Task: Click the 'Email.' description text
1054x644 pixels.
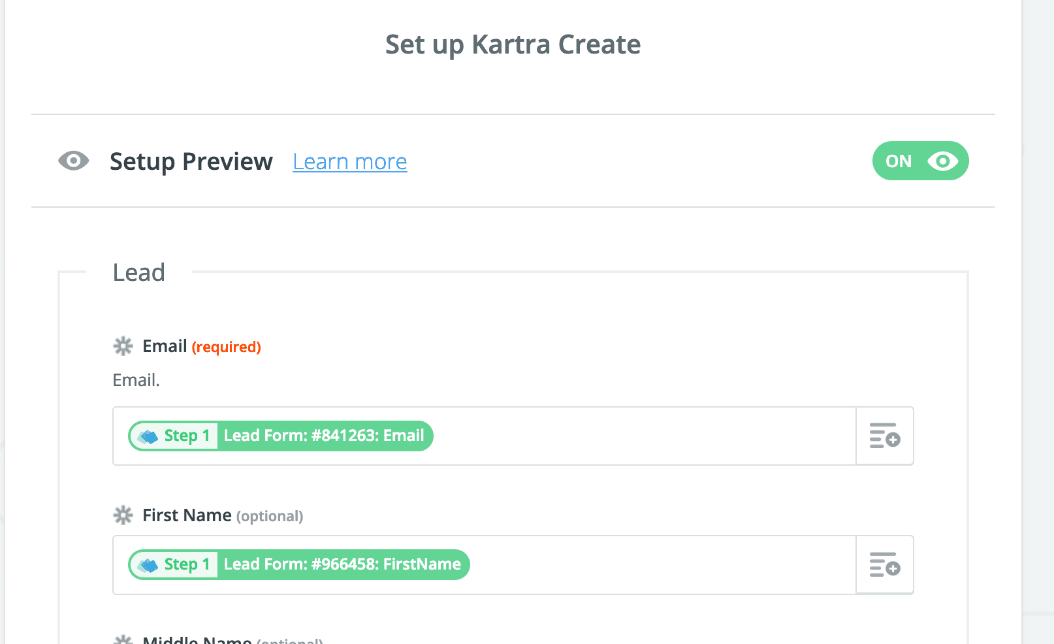Action: point(136,380)
